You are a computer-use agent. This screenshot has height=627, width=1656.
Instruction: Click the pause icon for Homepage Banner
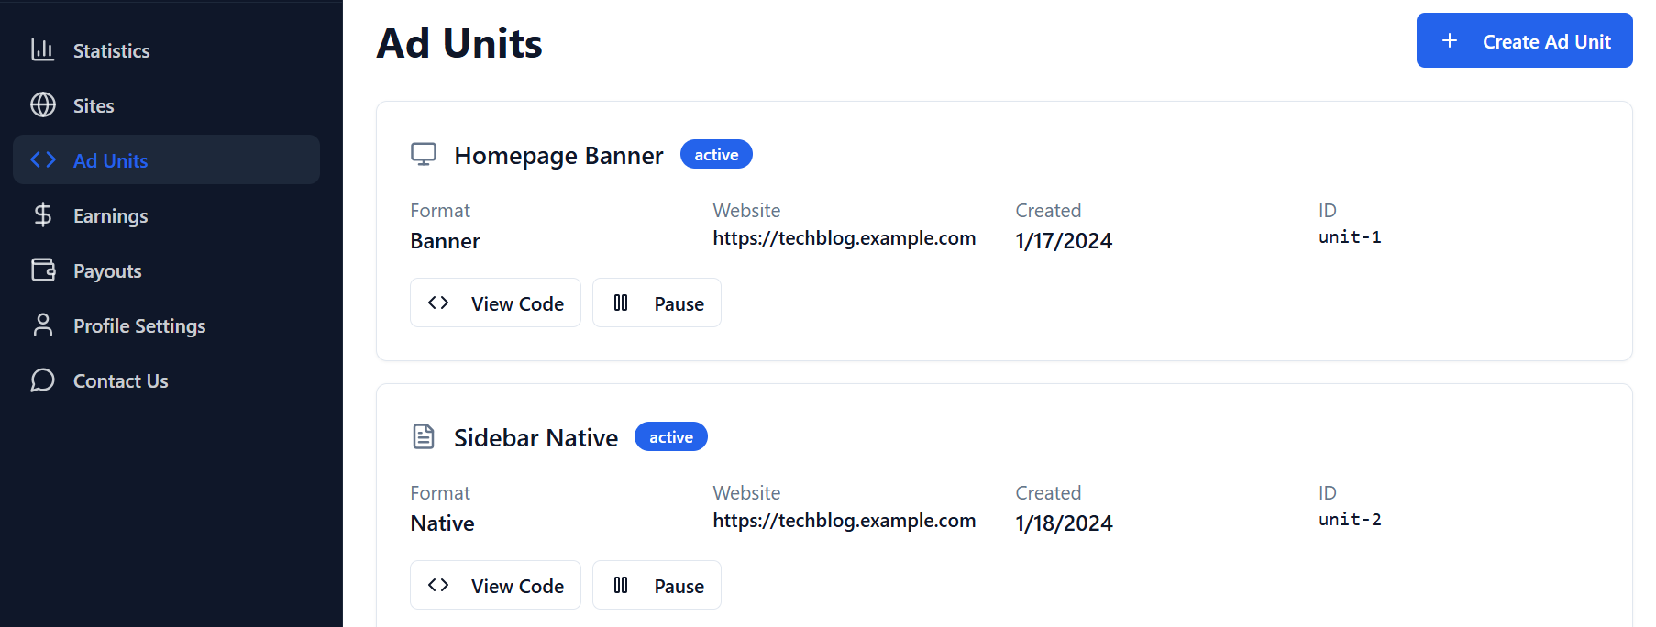[621, 302]
